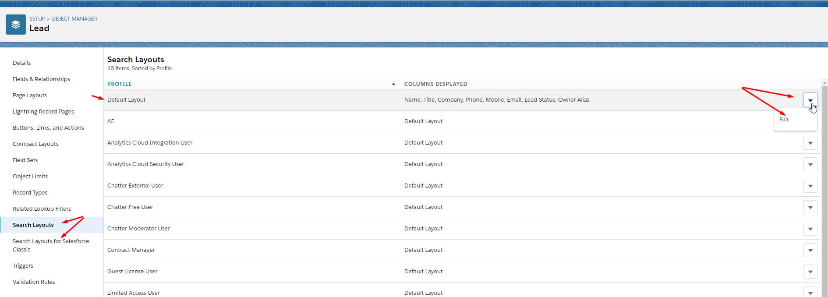The width and height of the screenshot is (828, 297).
Task: Expand actions for Analytics Cloud Integration User
Action: click(810, 143)
